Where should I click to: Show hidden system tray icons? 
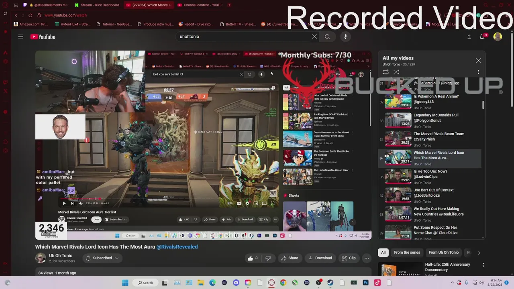453,283
